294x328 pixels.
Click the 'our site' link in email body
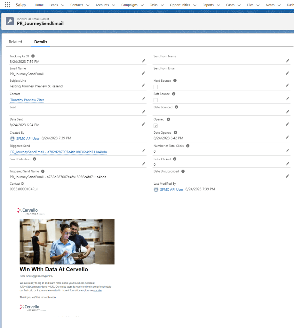97,290
